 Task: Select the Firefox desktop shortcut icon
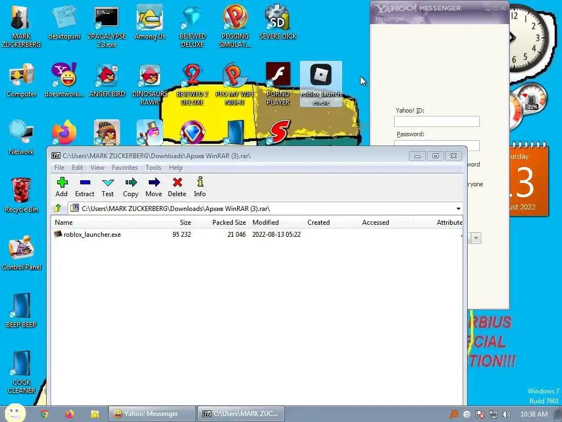click(64, 132)
